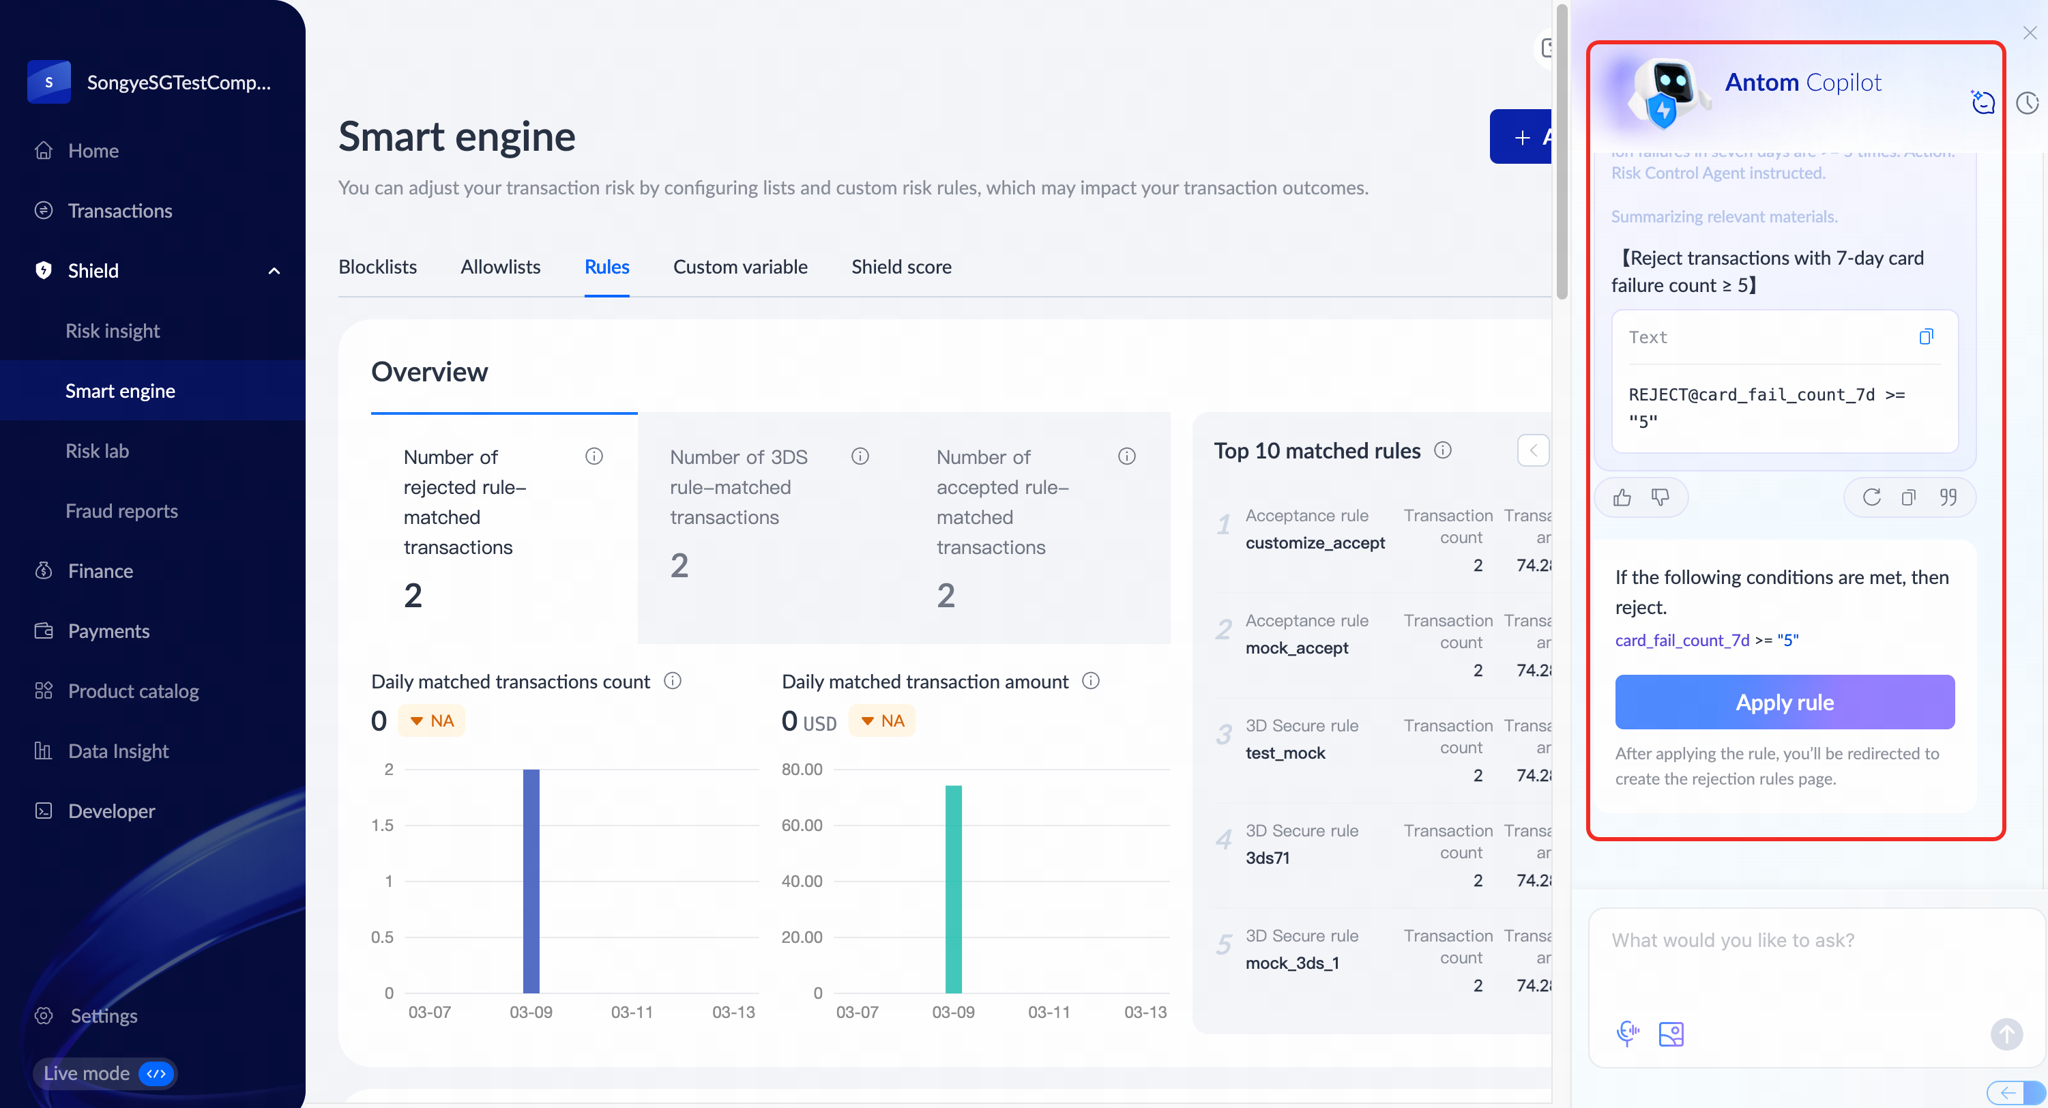The image size is (2048, 1108).
Task: Open the Custom variable tab
Action: point(740,267)
